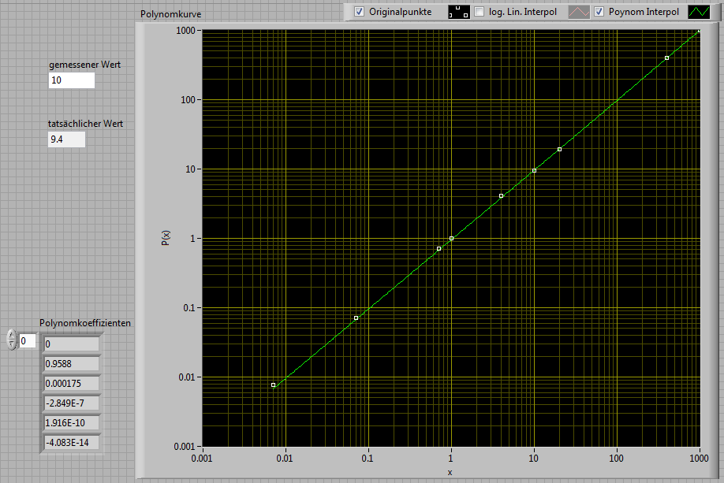
Task: Click the data point at x=10
Action: 534,171
